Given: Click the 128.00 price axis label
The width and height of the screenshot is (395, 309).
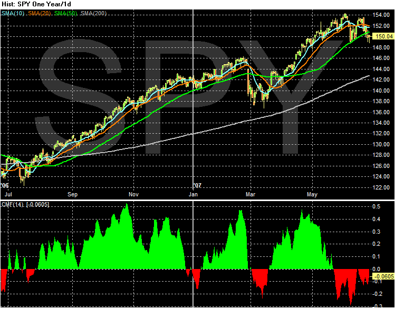Looking at the screenshot, I should tap(382, 155).
